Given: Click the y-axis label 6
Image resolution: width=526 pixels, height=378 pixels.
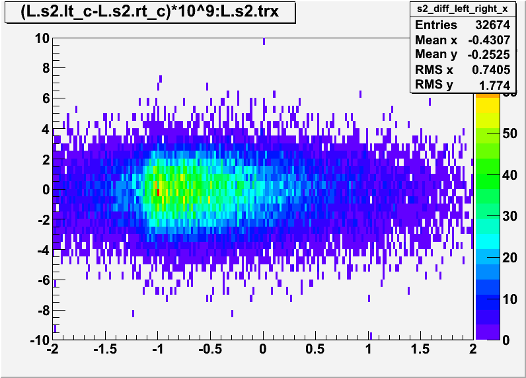Looking at the screenshot, I should pos(46,98).
